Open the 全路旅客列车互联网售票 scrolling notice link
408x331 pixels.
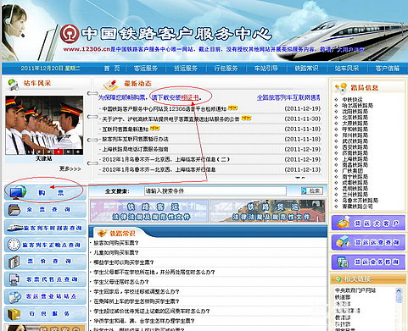pyautogui.click(x=288, y=97)
